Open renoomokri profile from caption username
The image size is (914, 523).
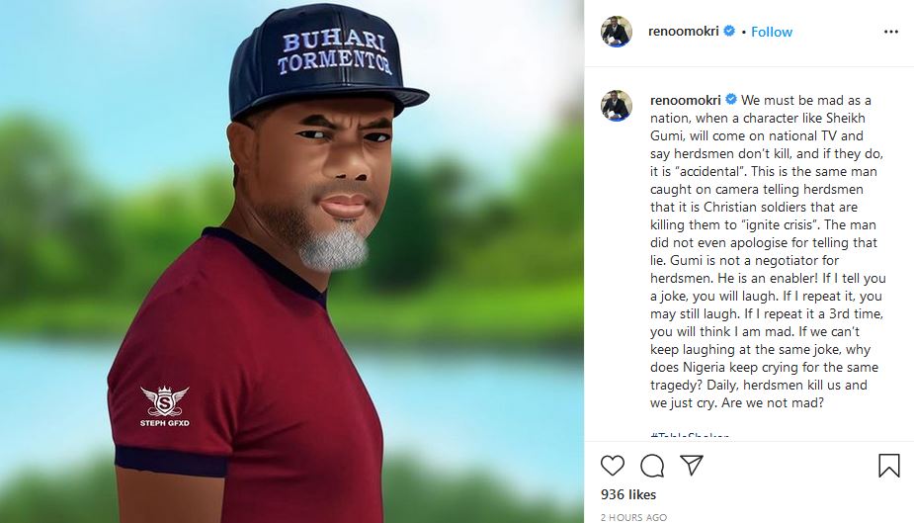pyautogui.click(x=686, y=100)
